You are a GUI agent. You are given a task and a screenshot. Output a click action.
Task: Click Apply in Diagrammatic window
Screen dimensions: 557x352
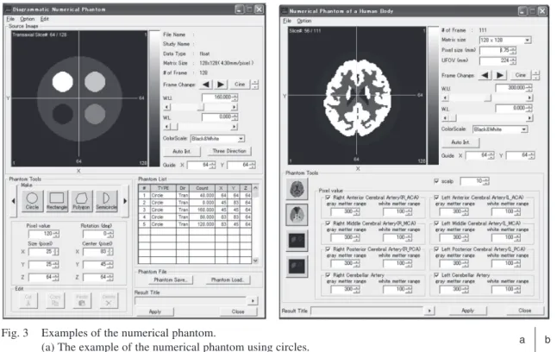coord(155,311)
